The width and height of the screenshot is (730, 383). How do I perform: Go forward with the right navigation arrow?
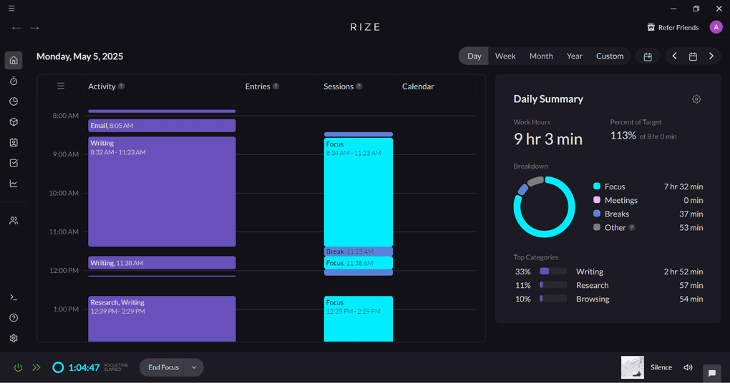coord(34,28)
